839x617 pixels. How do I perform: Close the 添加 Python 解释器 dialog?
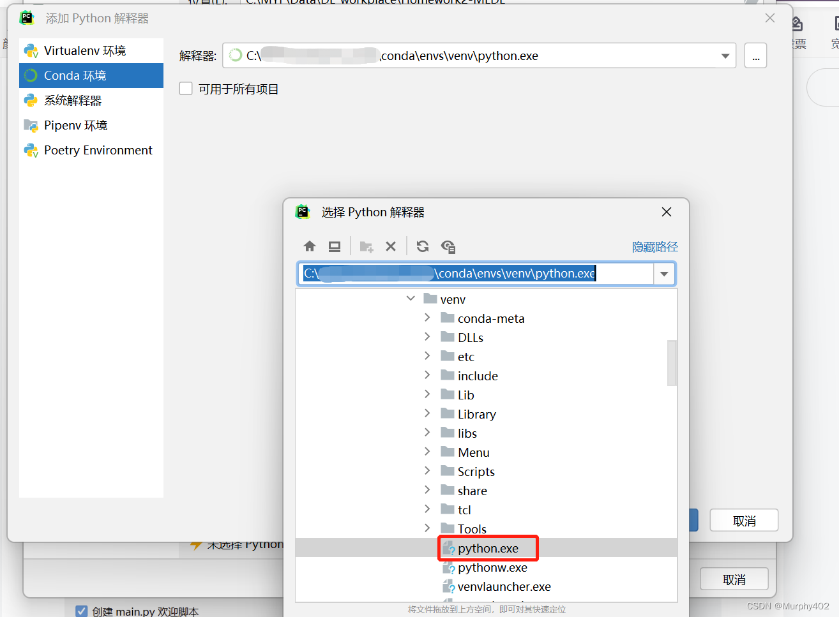coord(770,18)
